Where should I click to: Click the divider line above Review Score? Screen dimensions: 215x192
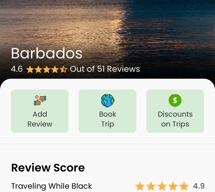(x=107, y=143)
